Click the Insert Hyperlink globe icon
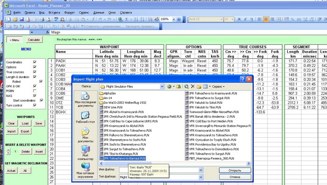The width and height of the screenshot is (327, 185). (120, 20)
